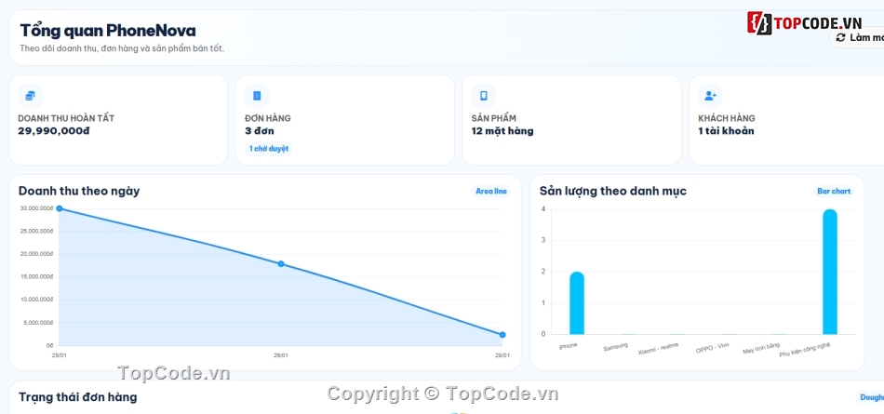
Task: Click the orders receipt icon
Action: 257,96
